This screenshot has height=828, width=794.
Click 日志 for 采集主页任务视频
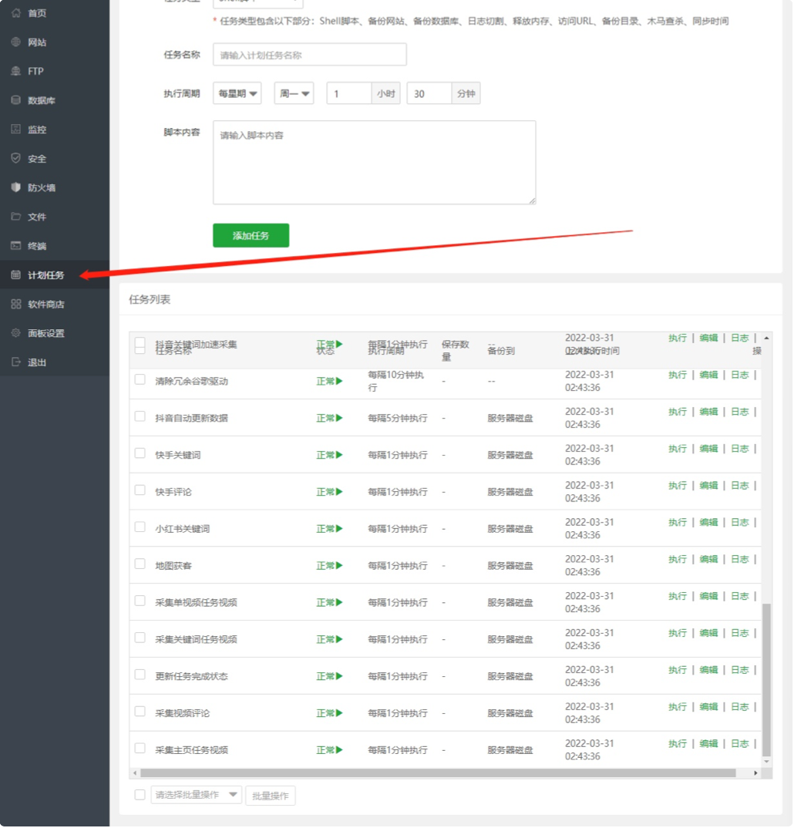click(x=739, y=743)
